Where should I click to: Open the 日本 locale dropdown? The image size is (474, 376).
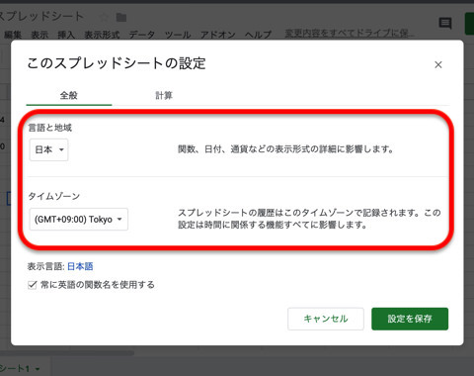(49, 149)
